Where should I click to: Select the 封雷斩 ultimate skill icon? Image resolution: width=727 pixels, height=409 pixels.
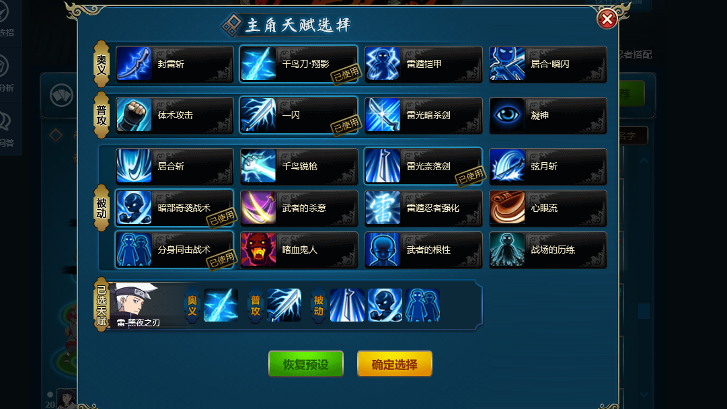point(134,64)
